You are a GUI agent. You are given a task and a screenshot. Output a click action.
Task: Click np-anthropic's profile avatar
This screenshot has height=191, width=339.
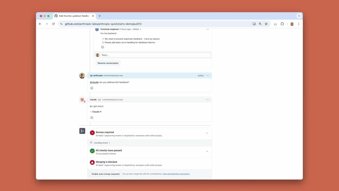[82, 76]
